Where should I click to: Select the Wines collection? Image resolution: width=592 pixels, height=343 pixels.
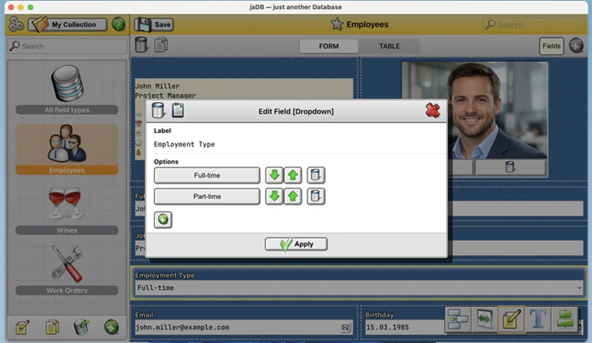[67, 210]
